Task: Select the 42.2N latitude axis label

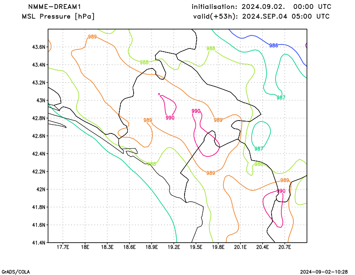Action: coord(39,172)
